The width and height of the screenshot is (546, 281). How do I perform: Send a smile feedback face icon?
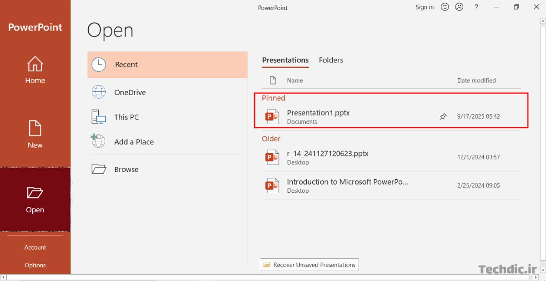click(x=445, y=7)
